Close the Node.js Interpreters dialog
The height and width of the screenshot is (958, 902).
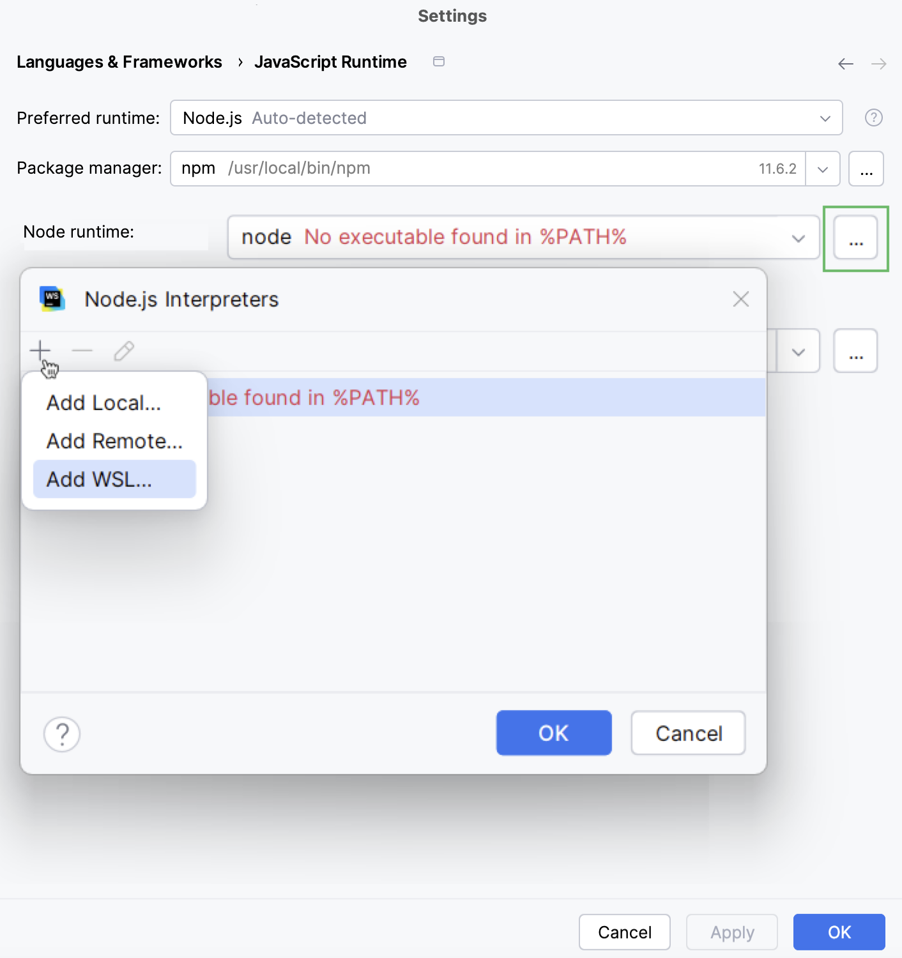740,299
